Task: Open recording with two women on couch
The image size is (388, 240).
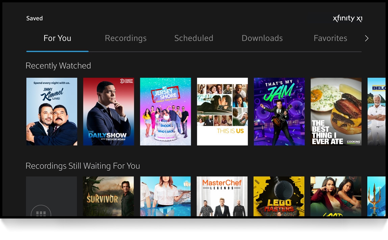Action: (336, 196)
